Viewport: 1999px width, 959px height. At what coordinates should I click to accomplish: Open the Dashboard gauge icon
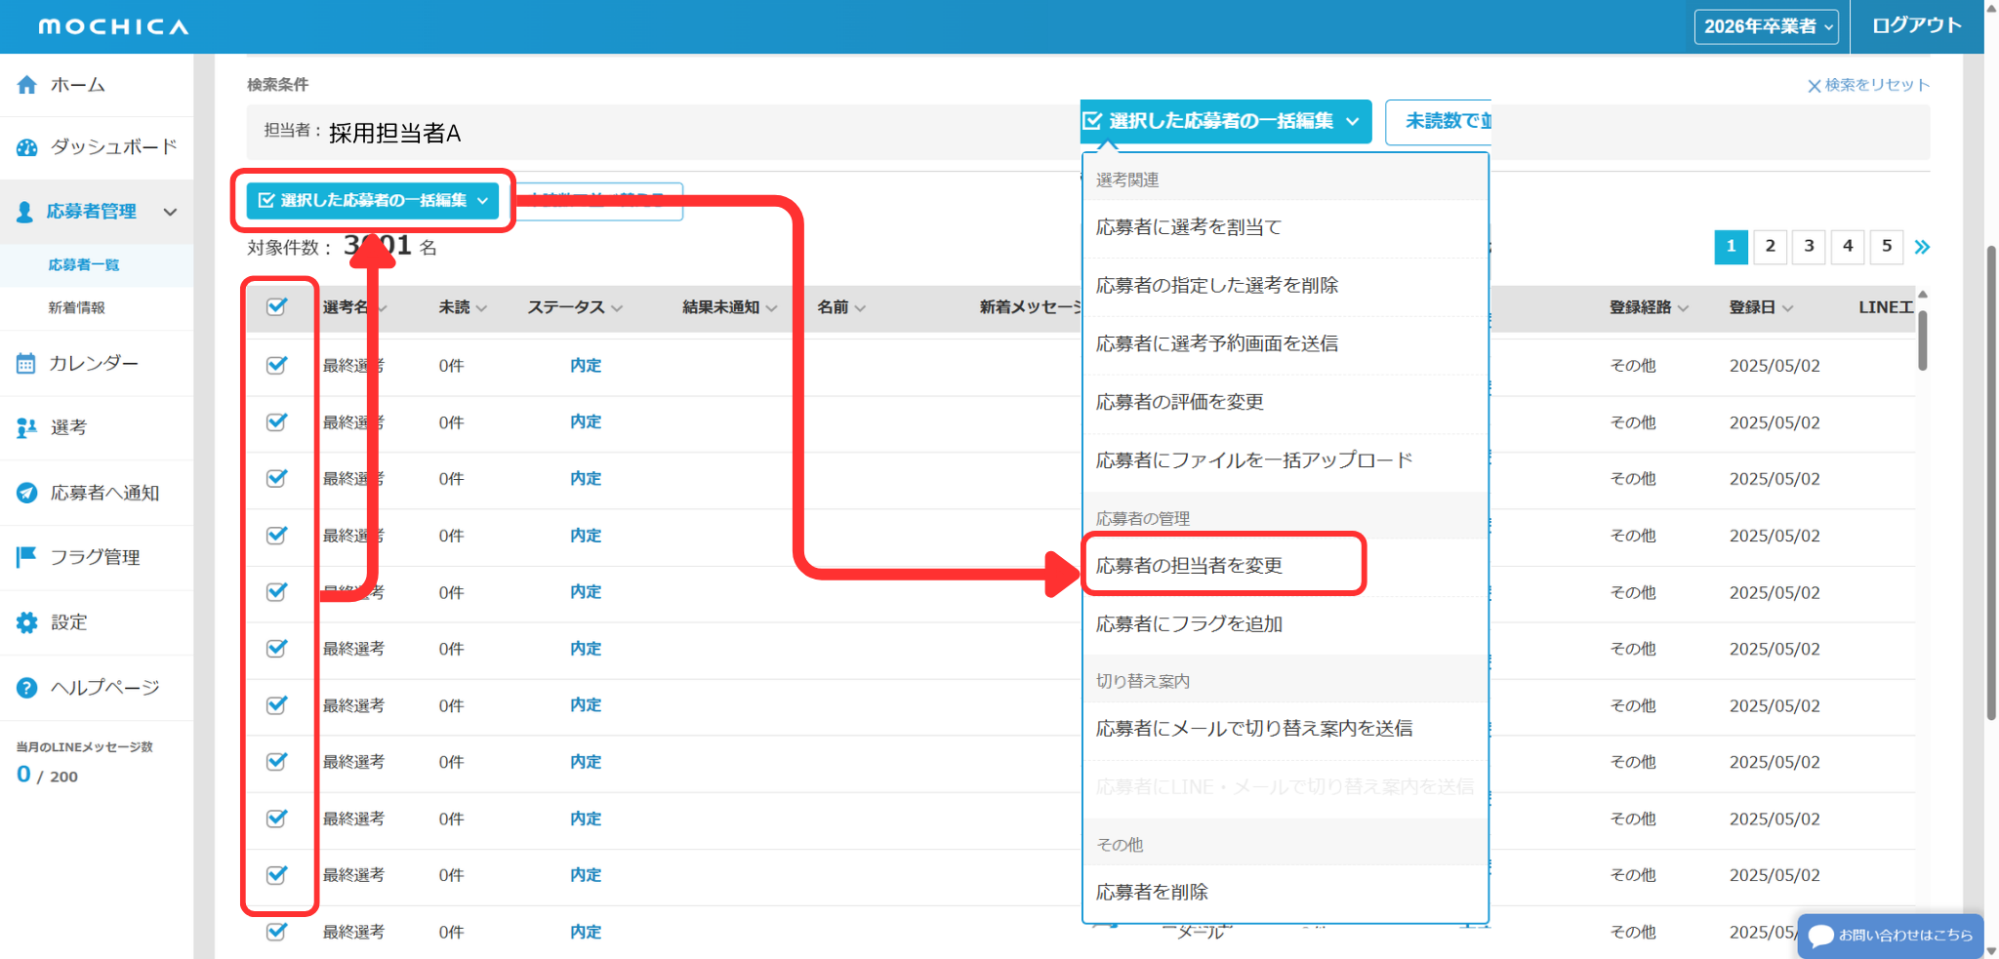(x=27, y=147)
